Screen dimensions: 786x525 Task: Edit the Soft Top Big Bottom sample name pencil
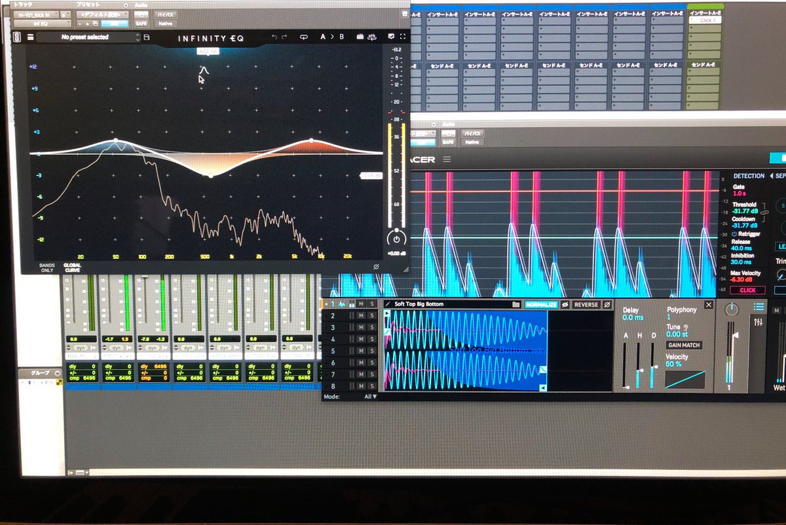388,304
